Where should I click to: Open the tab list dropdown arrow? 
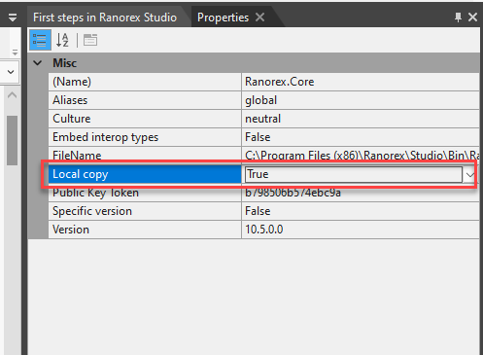[x=13, y=18]
